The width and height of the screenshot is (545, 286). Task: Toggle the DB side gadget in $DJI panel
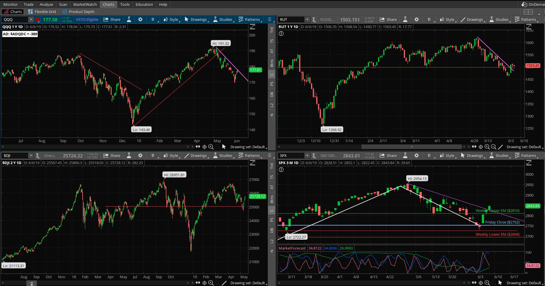[x=272, y=230]
